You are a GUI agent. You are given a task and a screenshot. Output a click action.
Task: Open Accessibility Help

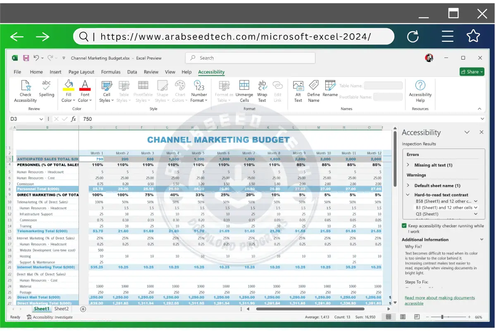pyautogui.click(x=420, y=92)
